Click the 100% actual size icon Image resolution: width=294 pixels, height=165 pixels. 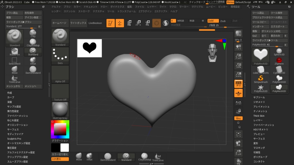click(238, 65)
